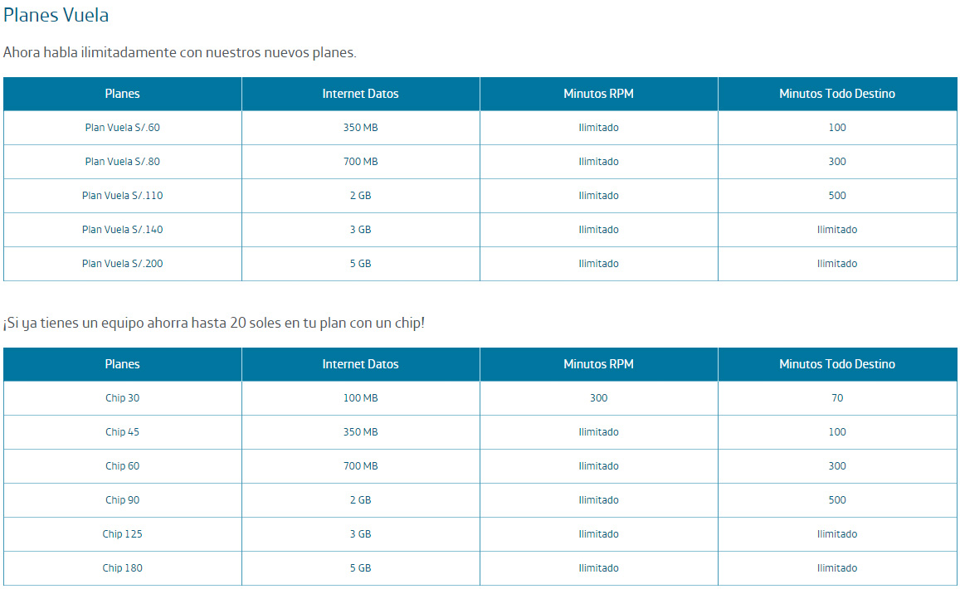Image resolution: width=960 pixels, height=589 pixels.
Task: Click the 100 MB data cell
Action: click(361, 398)
